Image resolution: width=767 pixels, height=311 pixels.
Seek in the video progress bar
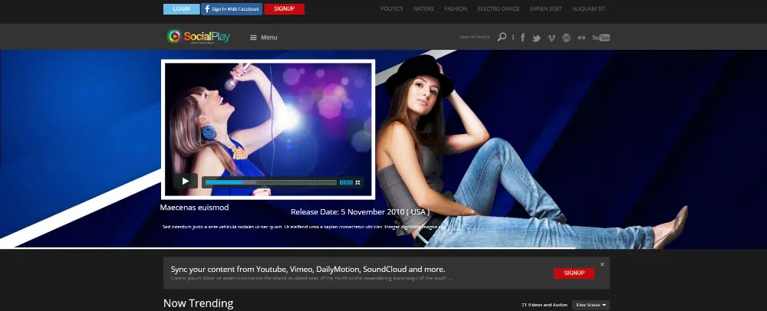(x=270, y=182)
